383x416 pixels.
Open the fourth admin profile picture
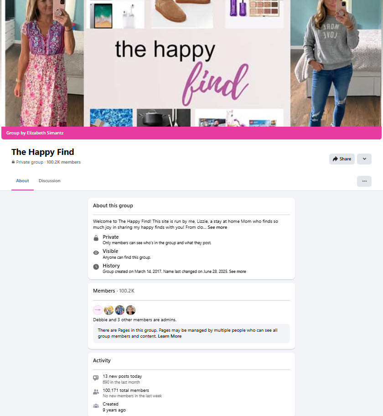(130, 310)
